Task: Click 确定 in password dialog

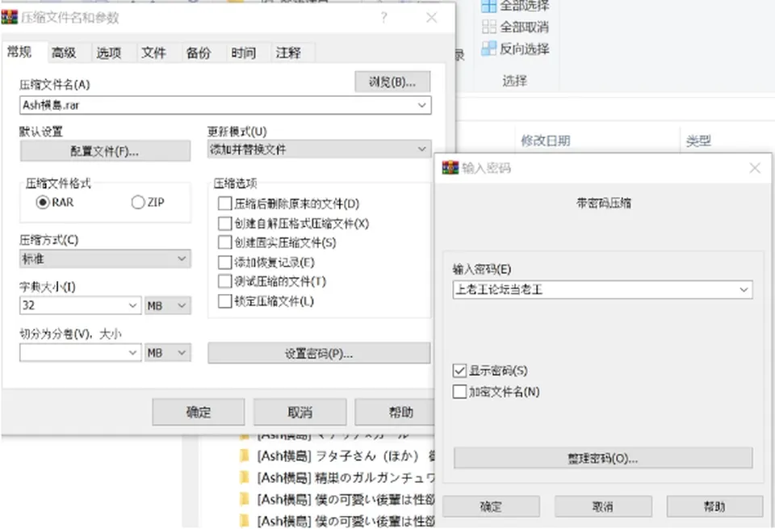Action: point(491,506)
